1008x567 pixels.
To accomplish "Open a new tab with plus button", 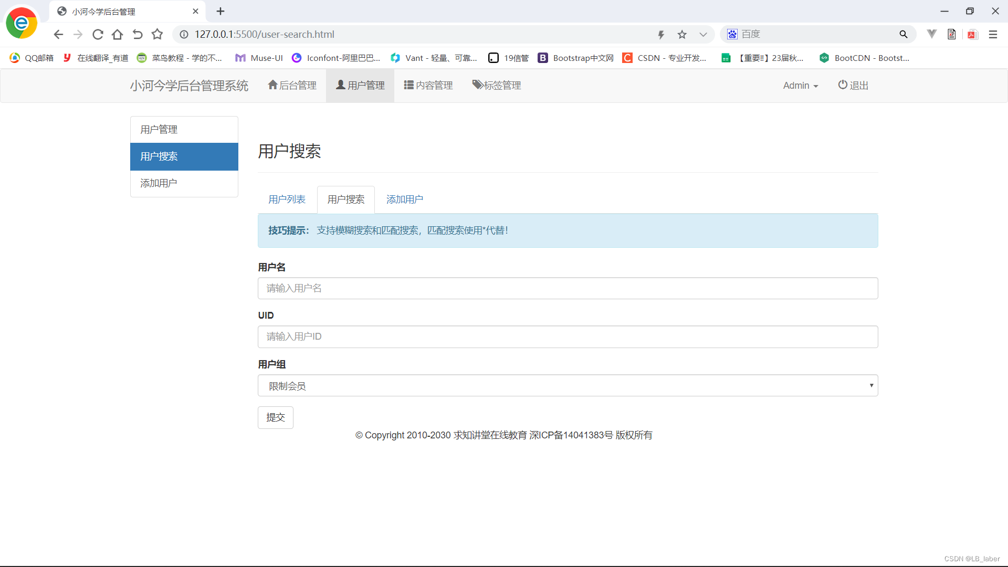I will (220, 11).
